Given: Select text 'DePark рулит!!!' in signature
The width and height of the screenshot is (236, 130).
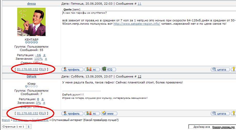Looking at the screenshot, I should tap(73, 95).
